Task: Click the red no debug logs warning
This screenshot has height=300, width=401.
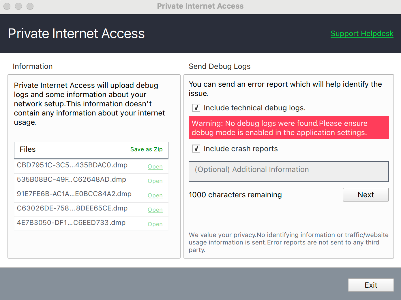Action: click(x=288, y=128)
